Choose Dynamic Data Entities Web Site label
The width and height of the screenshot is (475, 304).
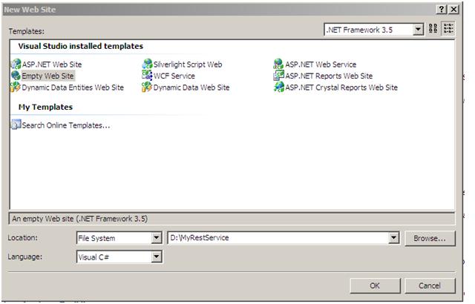(73, 87)
